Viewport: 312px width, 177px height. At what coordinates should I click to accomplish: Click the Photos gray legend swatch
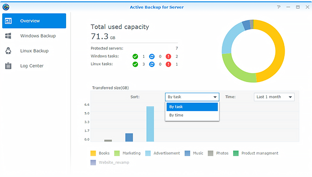pos(210,153)
